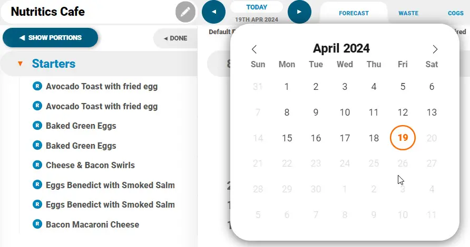Screen dimensions: 470x247
Task: Click the Done button
Action: click(175, 38)
